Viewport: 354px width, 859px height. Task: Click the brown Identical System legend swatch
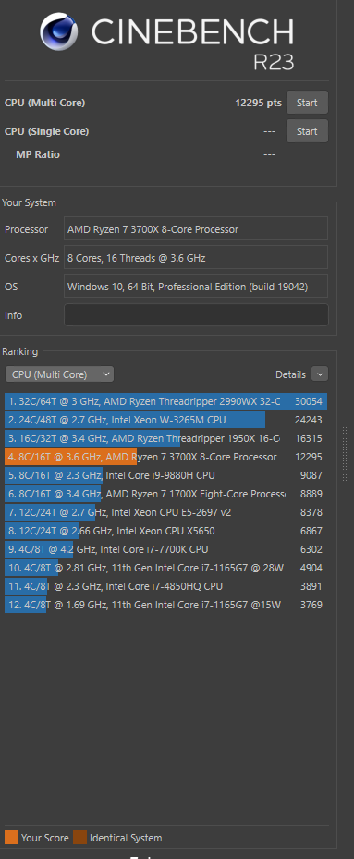click(80, 837)
